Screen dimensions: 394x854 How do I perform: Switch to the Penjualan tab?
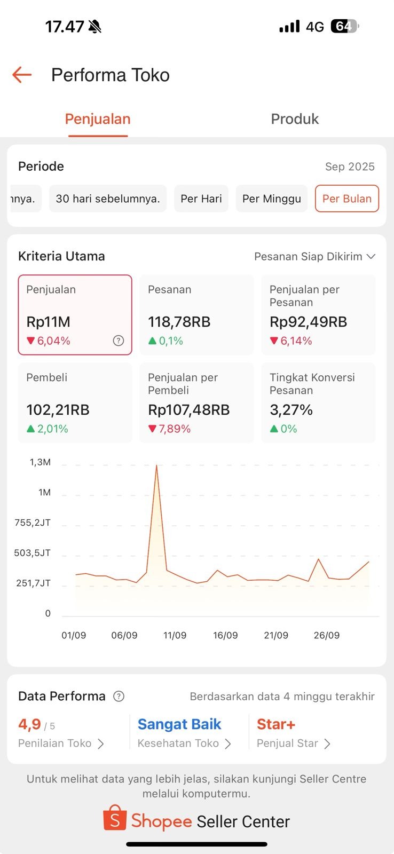(x=98, y=119)
